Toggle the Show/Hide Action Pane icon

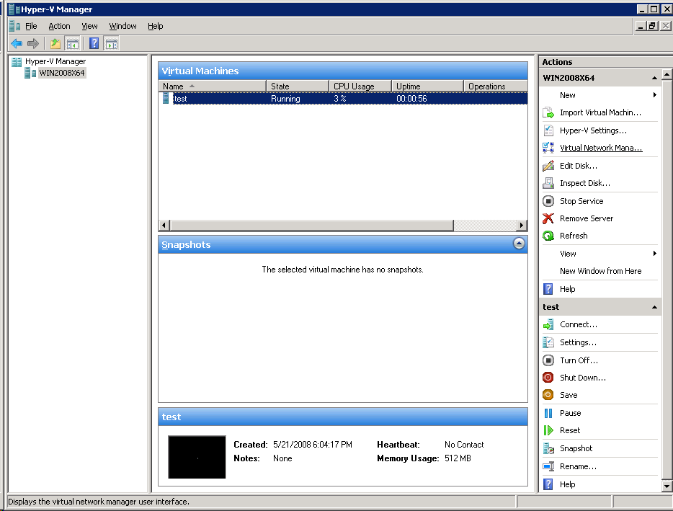pos(112,43)
